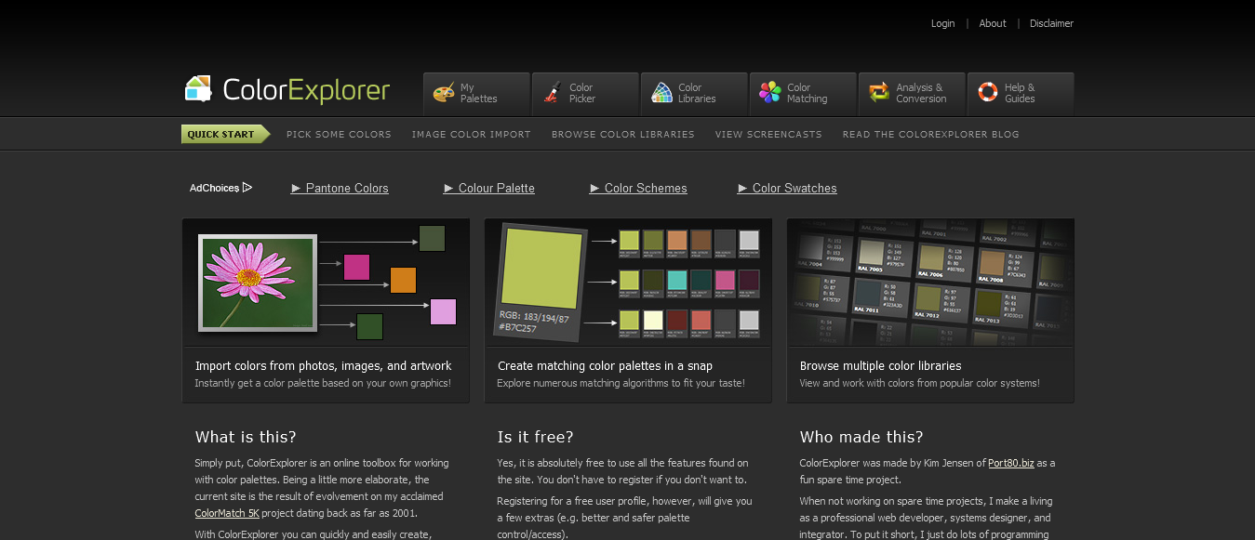Click the magenta swatch beside the flower

pos(356,267)
